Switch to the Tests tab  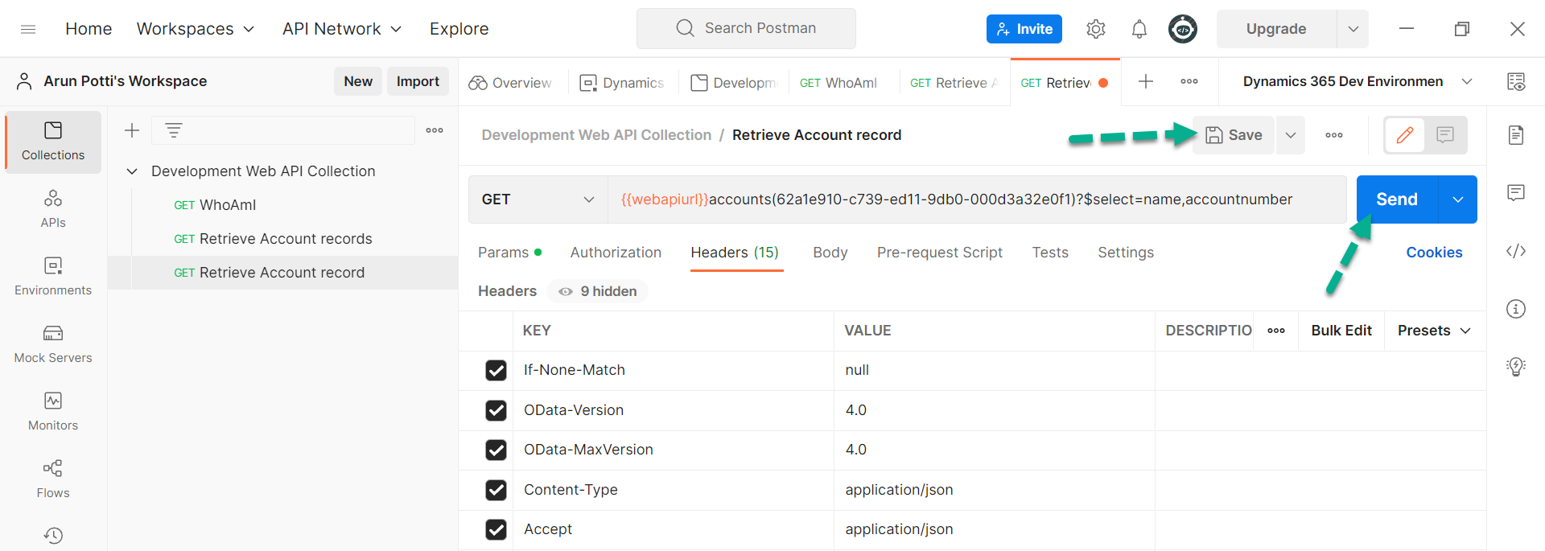(x=1050, y=253)
